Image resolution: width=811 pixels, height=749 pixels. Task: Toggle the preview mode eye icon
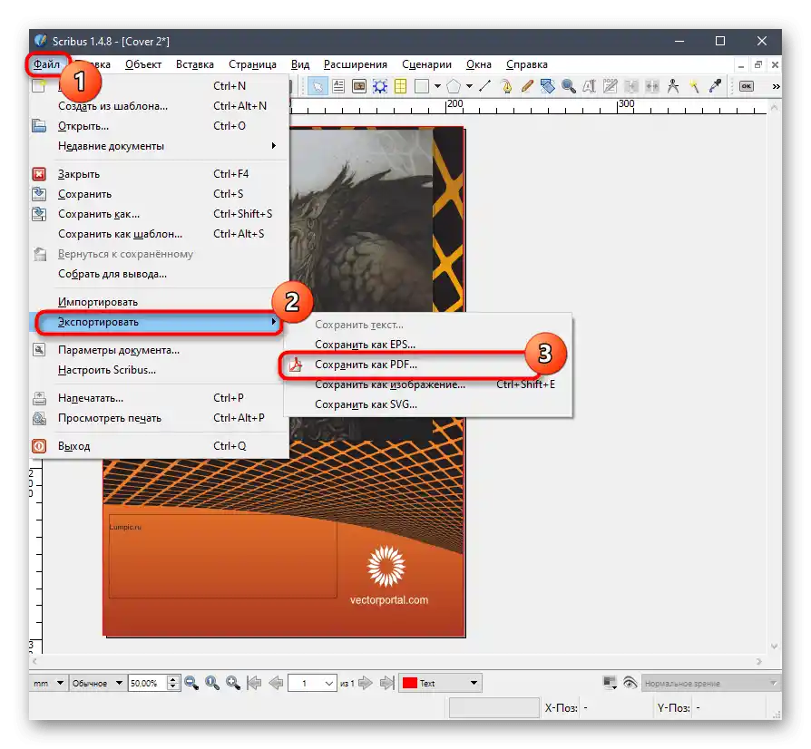pyautogui.click(x=630, y=683)
